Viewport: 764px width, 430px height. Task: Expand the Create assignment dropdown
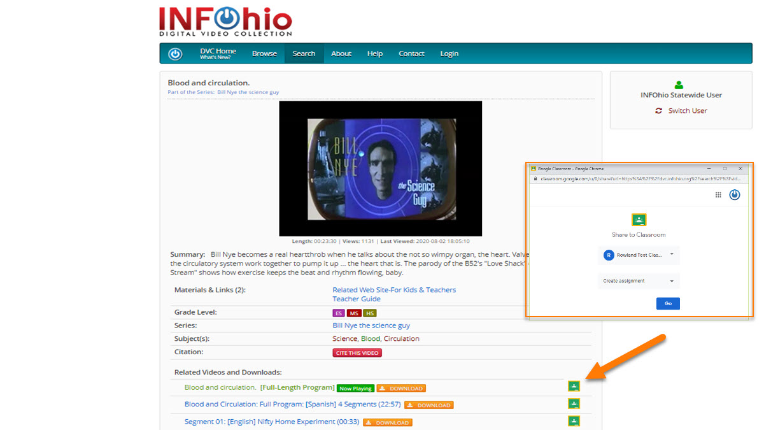[x=639, y=281]
